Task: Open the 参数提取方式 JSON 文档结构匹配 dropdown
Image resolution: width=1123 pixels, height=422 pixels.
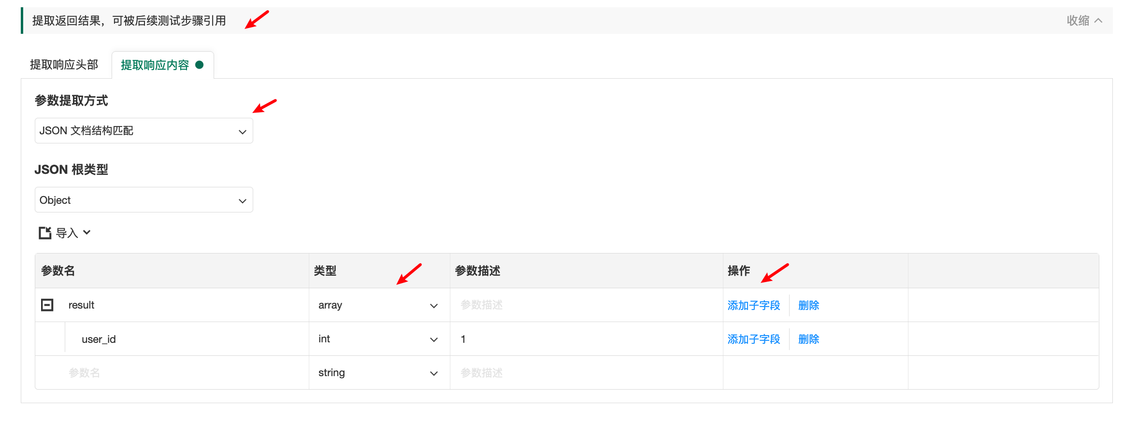Action: 144,131
